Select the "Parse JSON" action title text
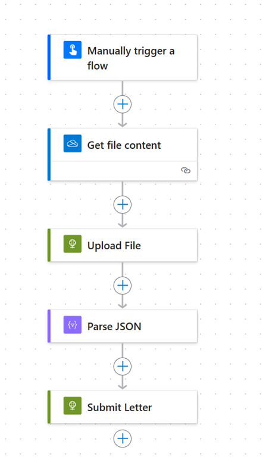The width and height of the screenshot is (275, 457). pos(114,327)
